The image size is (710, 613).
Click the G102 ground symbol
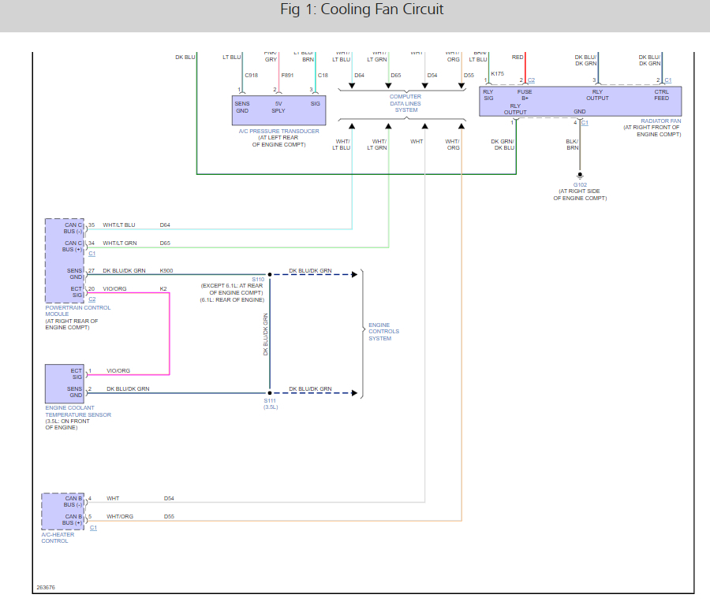[x=580, y=175]
